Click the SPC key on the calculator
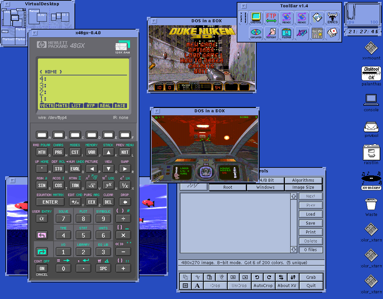The height and width of the screenshot is (299, 383). [x=103, y=268]
